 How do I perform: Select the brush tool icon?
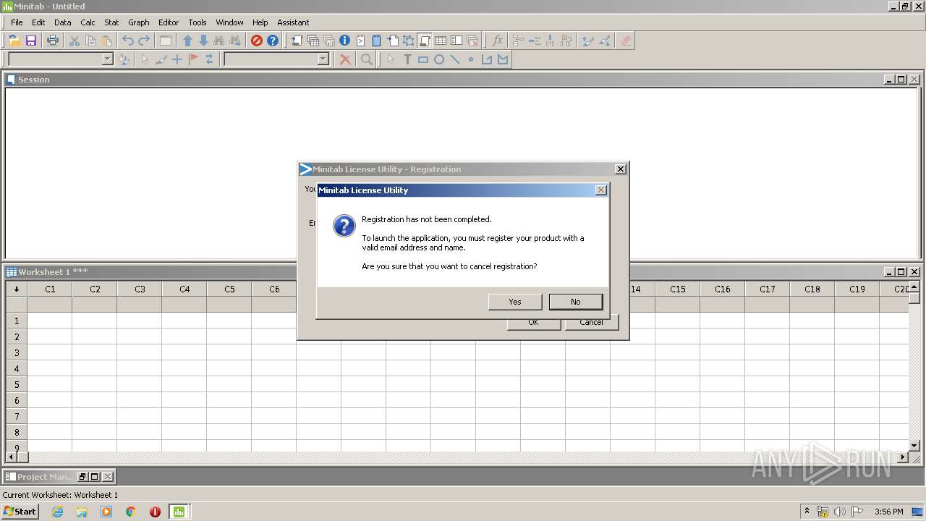click(161, 59)
